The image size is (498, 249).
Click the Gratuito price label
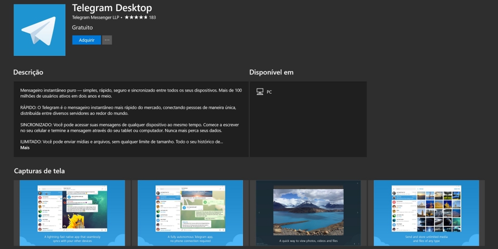point(82,27)
